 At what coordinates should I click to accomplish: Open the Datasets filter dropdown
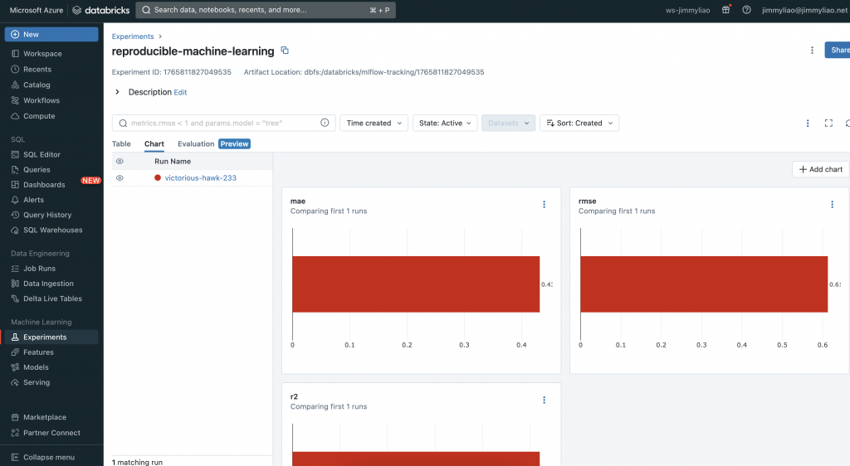[509, 123]
